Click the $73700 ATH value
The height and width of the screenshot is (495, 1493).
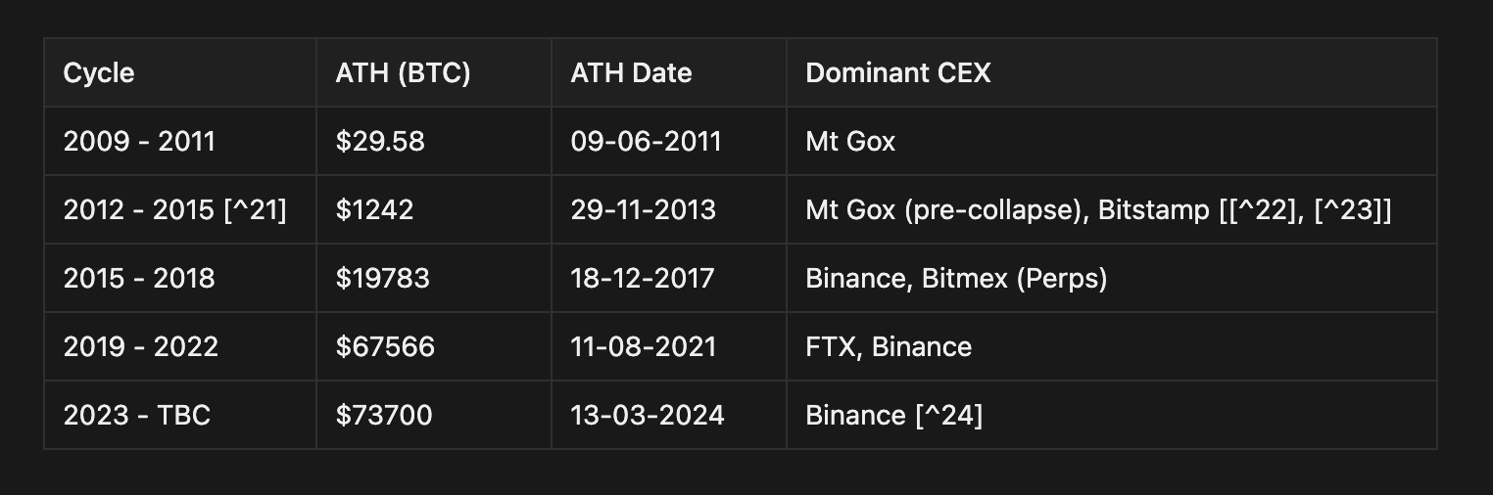click(x=383, y=416)
